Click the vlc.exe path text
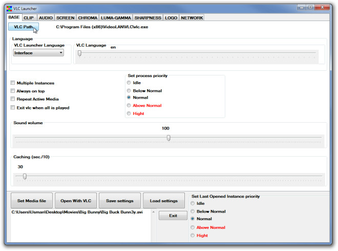 coord(102,27)
